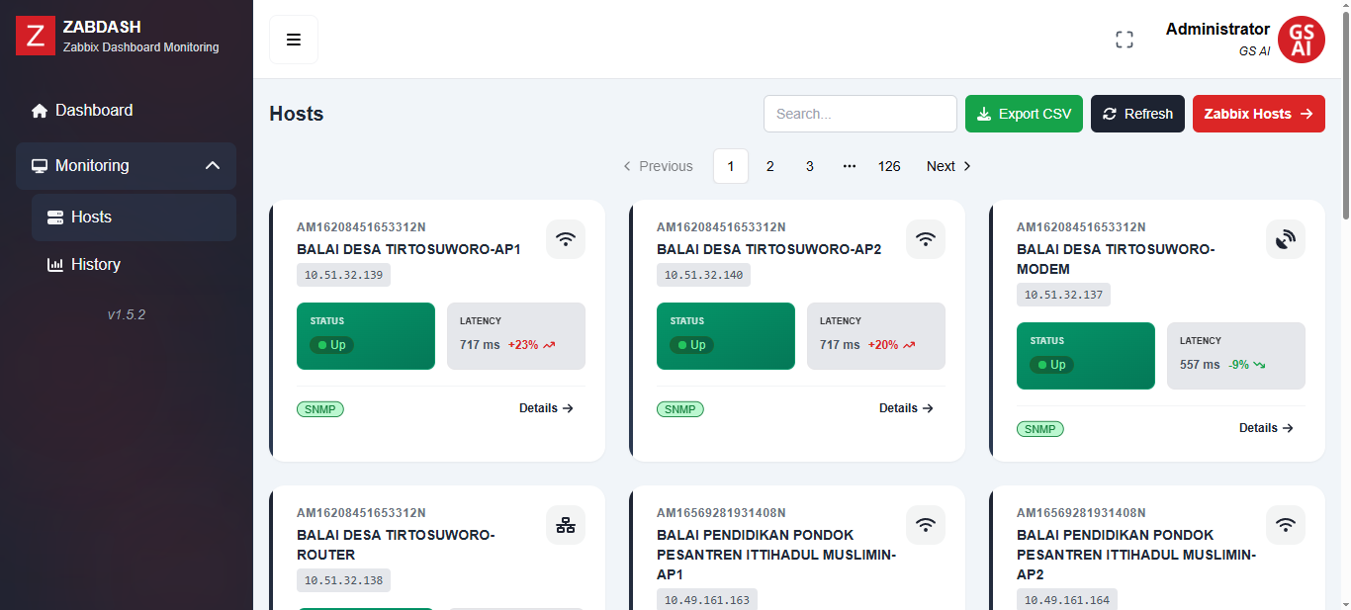Click into the Search hosts field
Image resolution: width=1351 pixels, height=610 pixels.
point(858,113)
